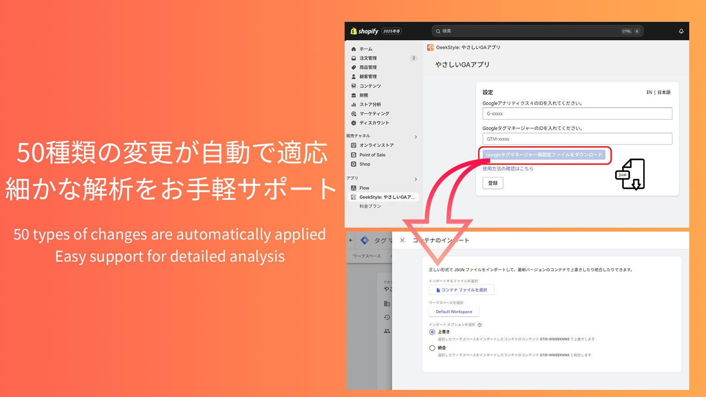Open 料金プラン under GeekStyle app
Image resolution: width=706 pixels, height=397 pixels.
pos(370,206)
